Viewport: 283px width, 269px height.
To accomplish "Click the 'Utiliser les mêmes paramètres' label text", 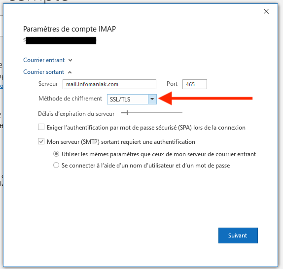I will (159, 154).
